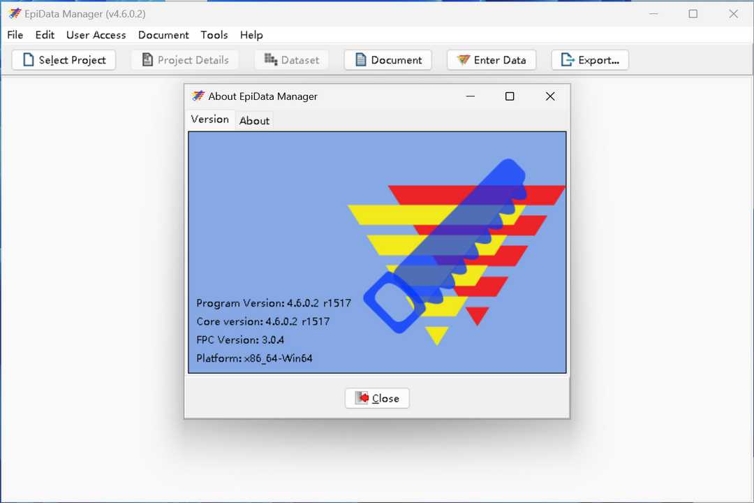Click the Export... toolbar button
This screenshot has height=503, width=754.
[x=590, y=60]
